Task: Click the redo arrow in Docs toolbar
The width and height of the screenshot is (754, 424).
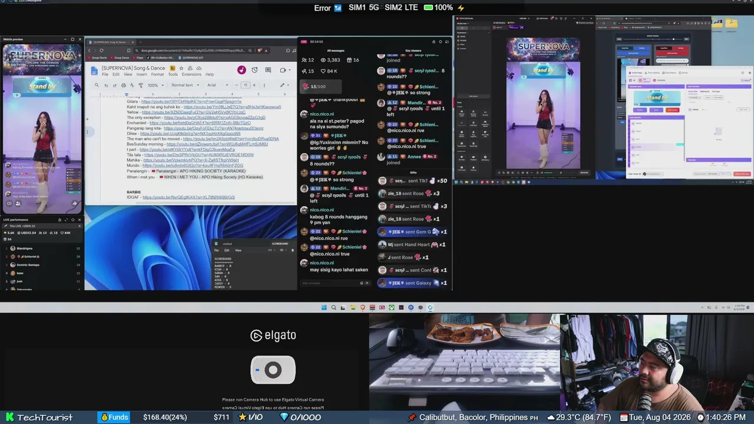Action: 114,85
